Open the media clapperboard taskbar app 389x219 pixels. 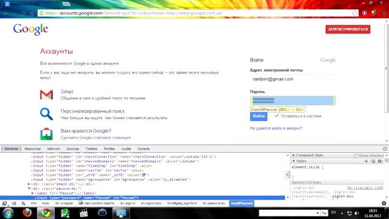point(84,213)
